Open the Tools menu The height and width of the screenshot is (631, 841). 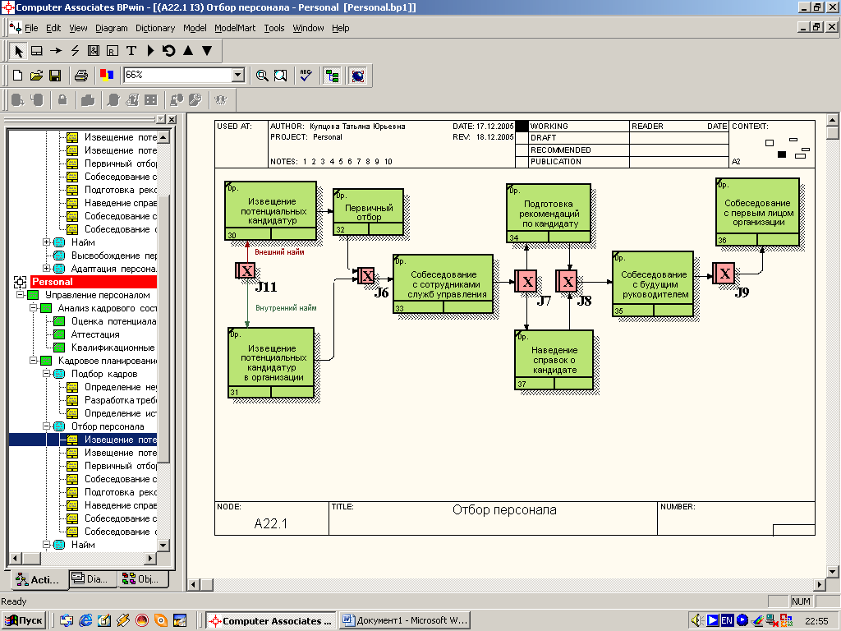(x=274, y=28)
